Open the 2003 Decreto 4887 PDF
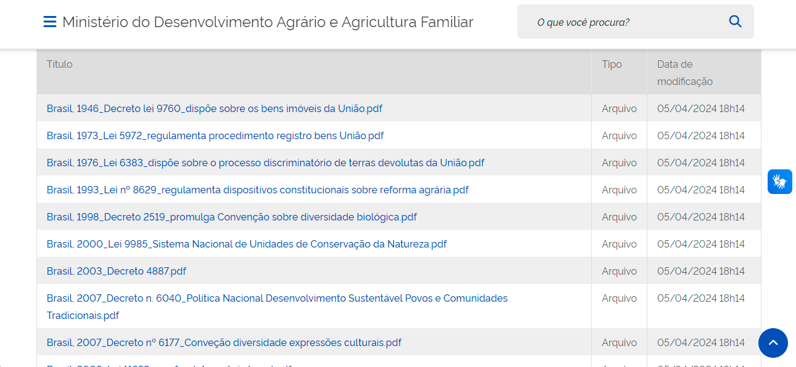 (116, 272)
